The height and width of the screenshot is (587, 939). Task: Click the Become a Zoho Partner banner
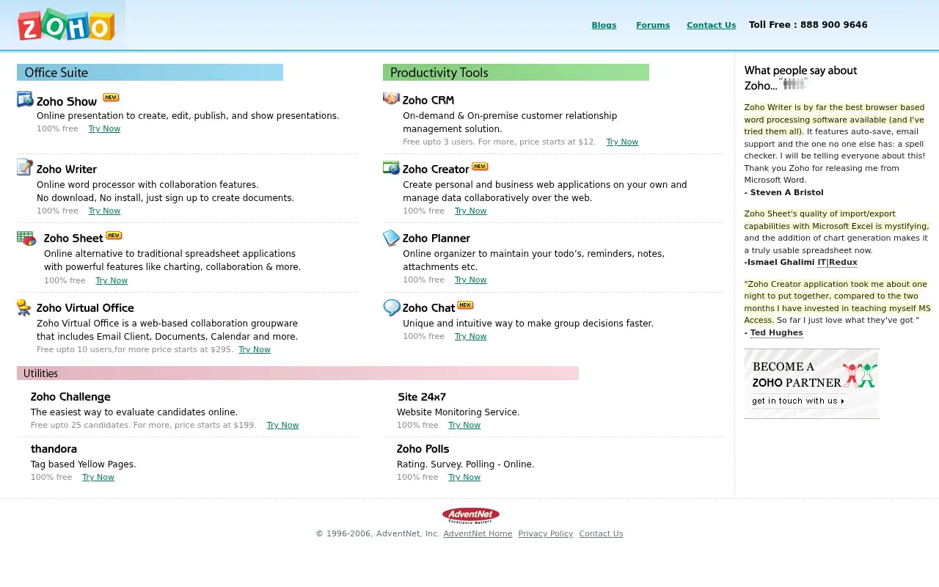(811, 384)
